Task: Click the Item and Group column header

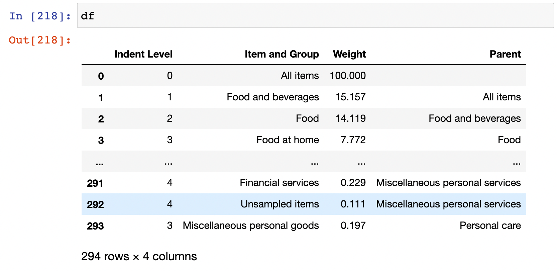Action: (x=282, y=54)
